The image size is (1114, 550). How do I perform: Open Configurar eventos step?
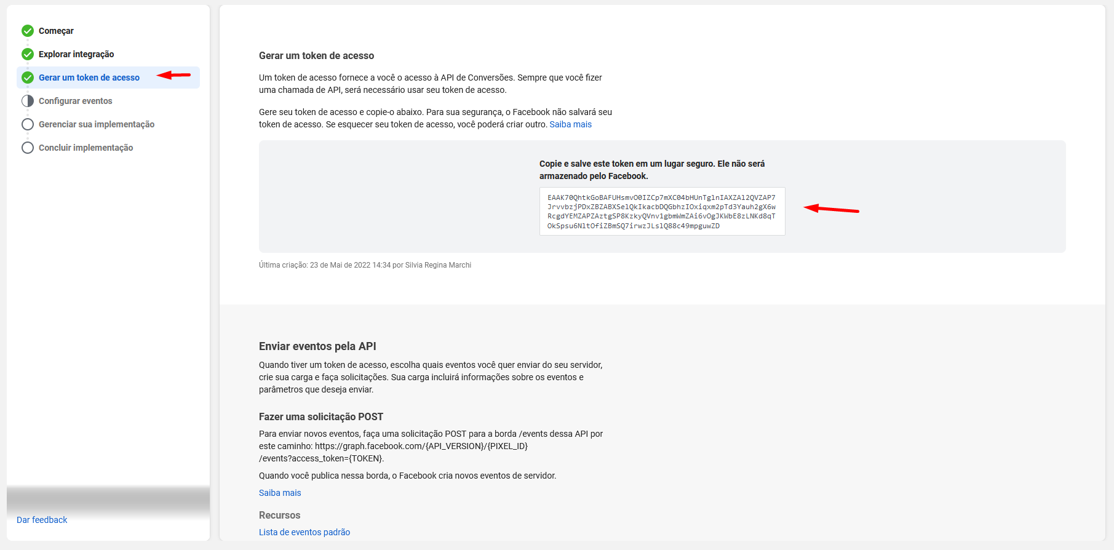tap(76, 101)
